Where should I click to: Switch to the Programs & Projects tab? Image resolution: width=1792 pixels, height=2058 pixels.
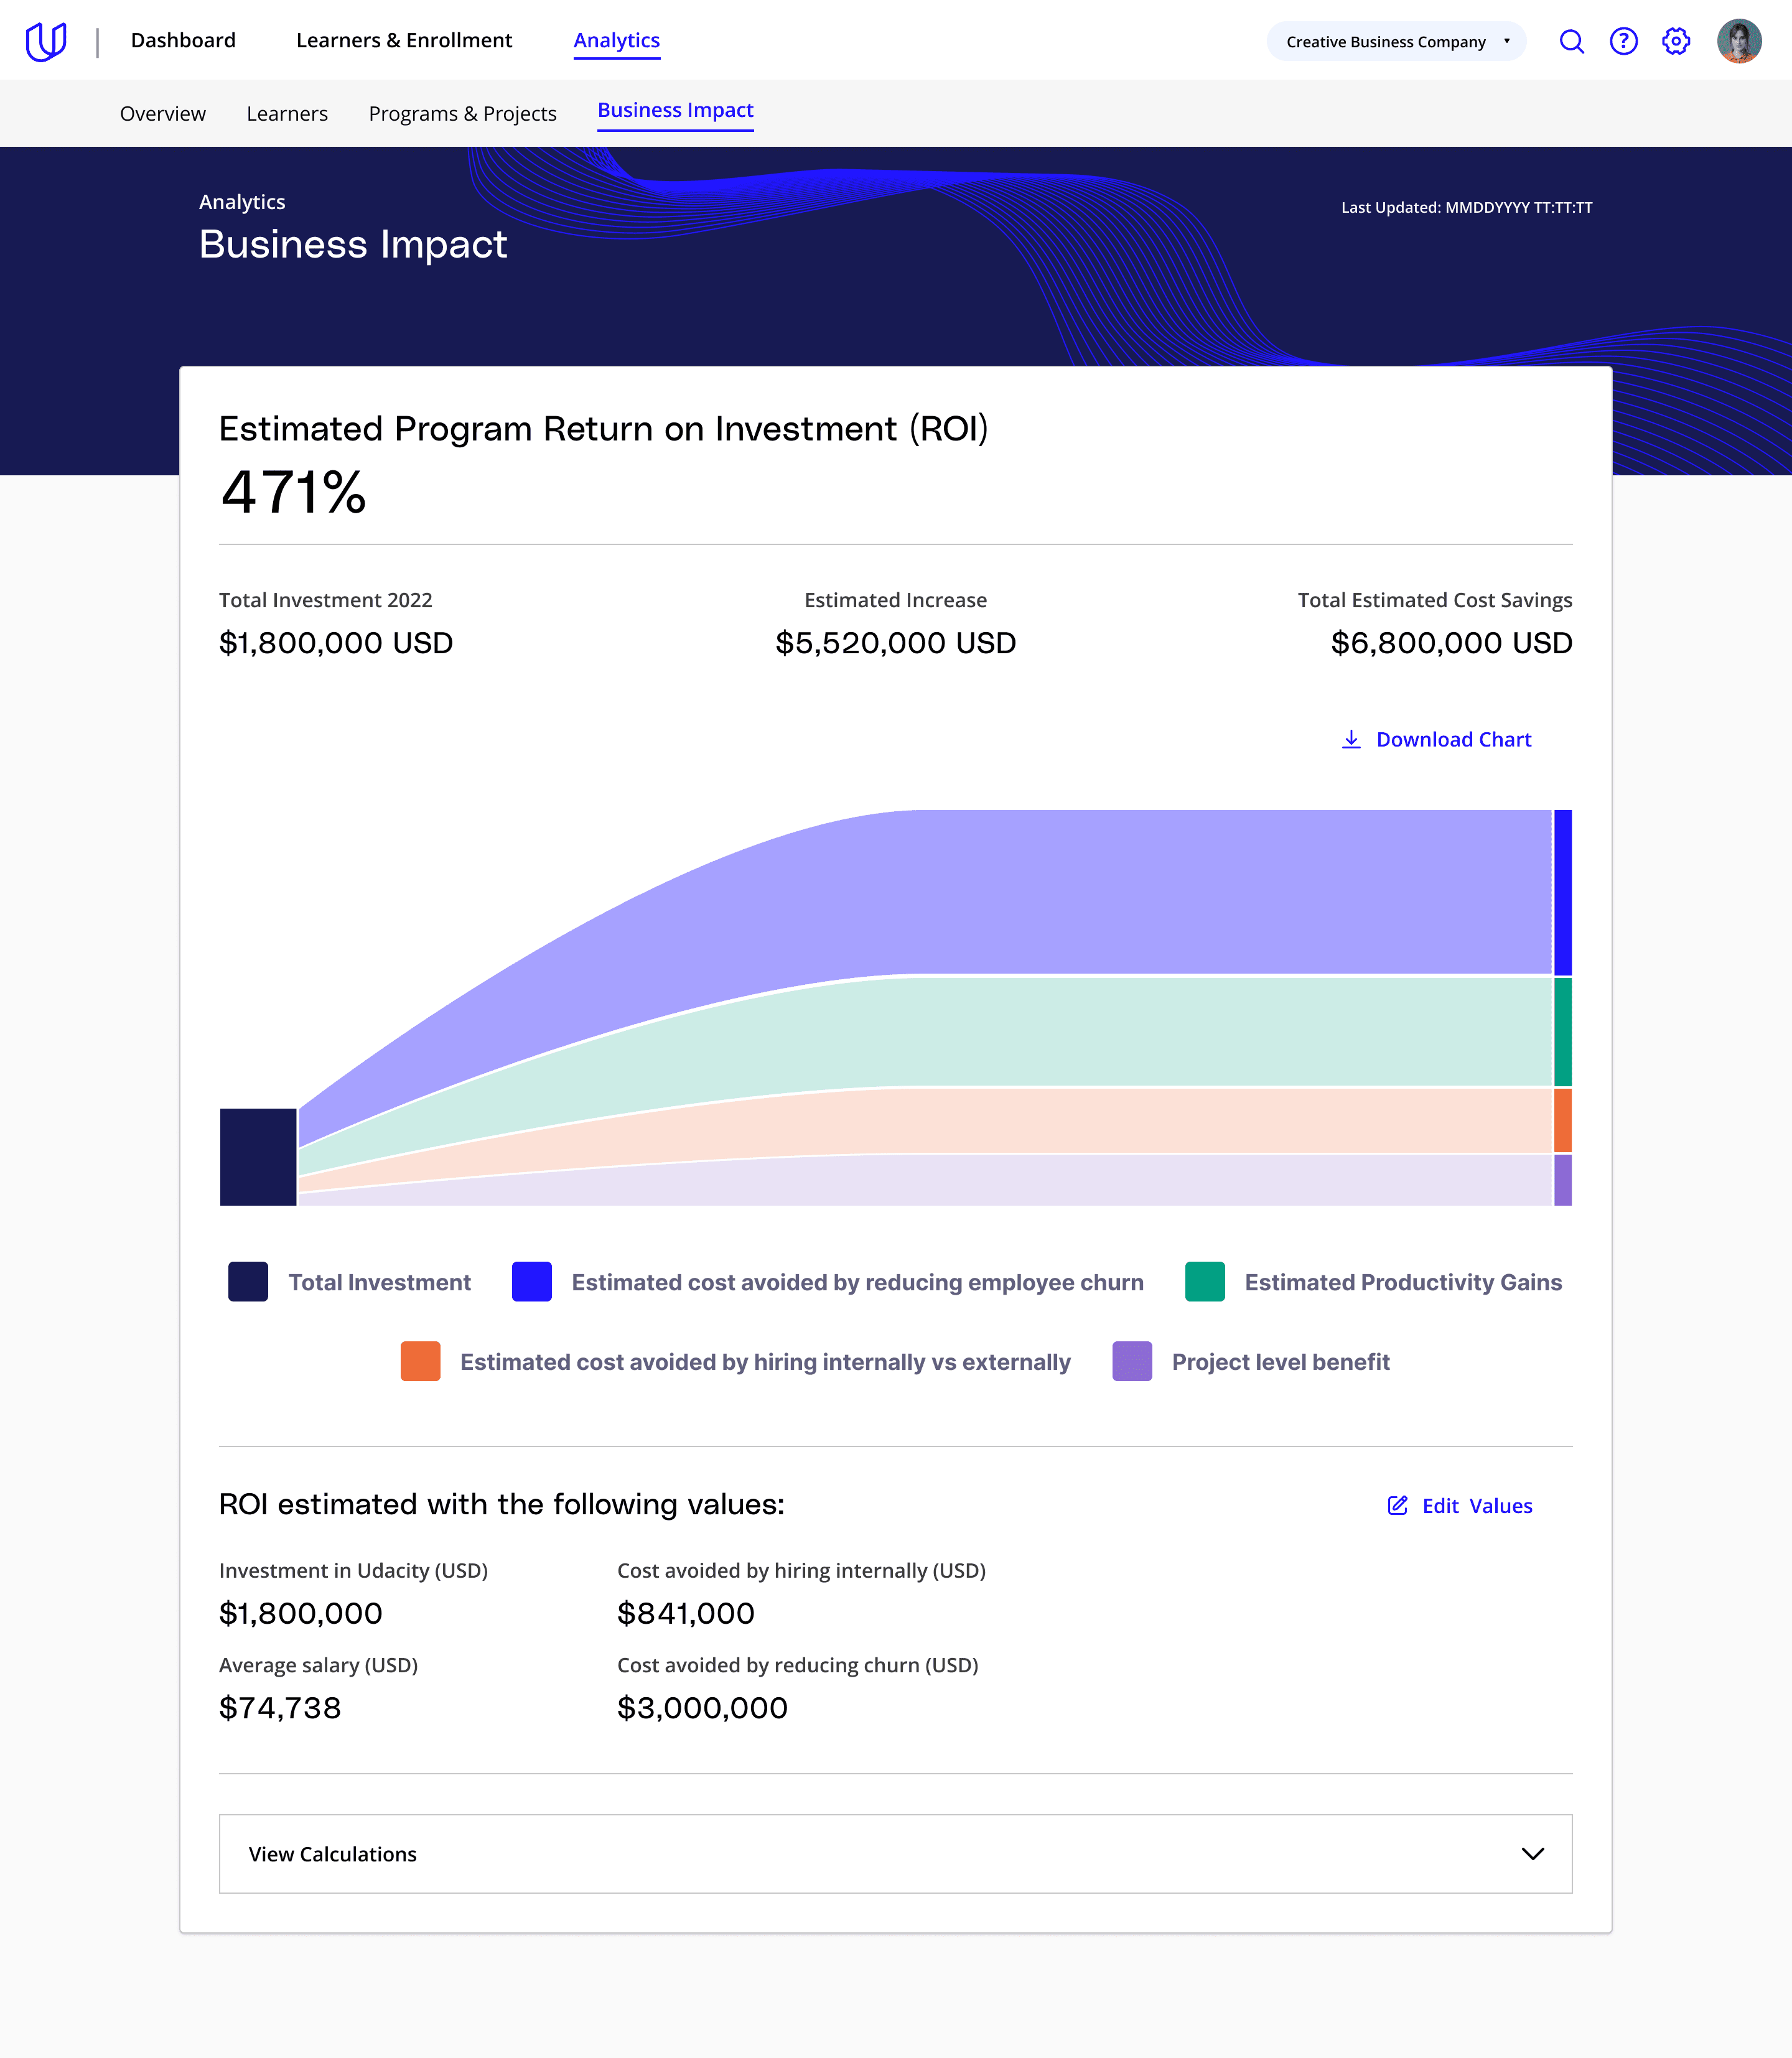(462, 113)
